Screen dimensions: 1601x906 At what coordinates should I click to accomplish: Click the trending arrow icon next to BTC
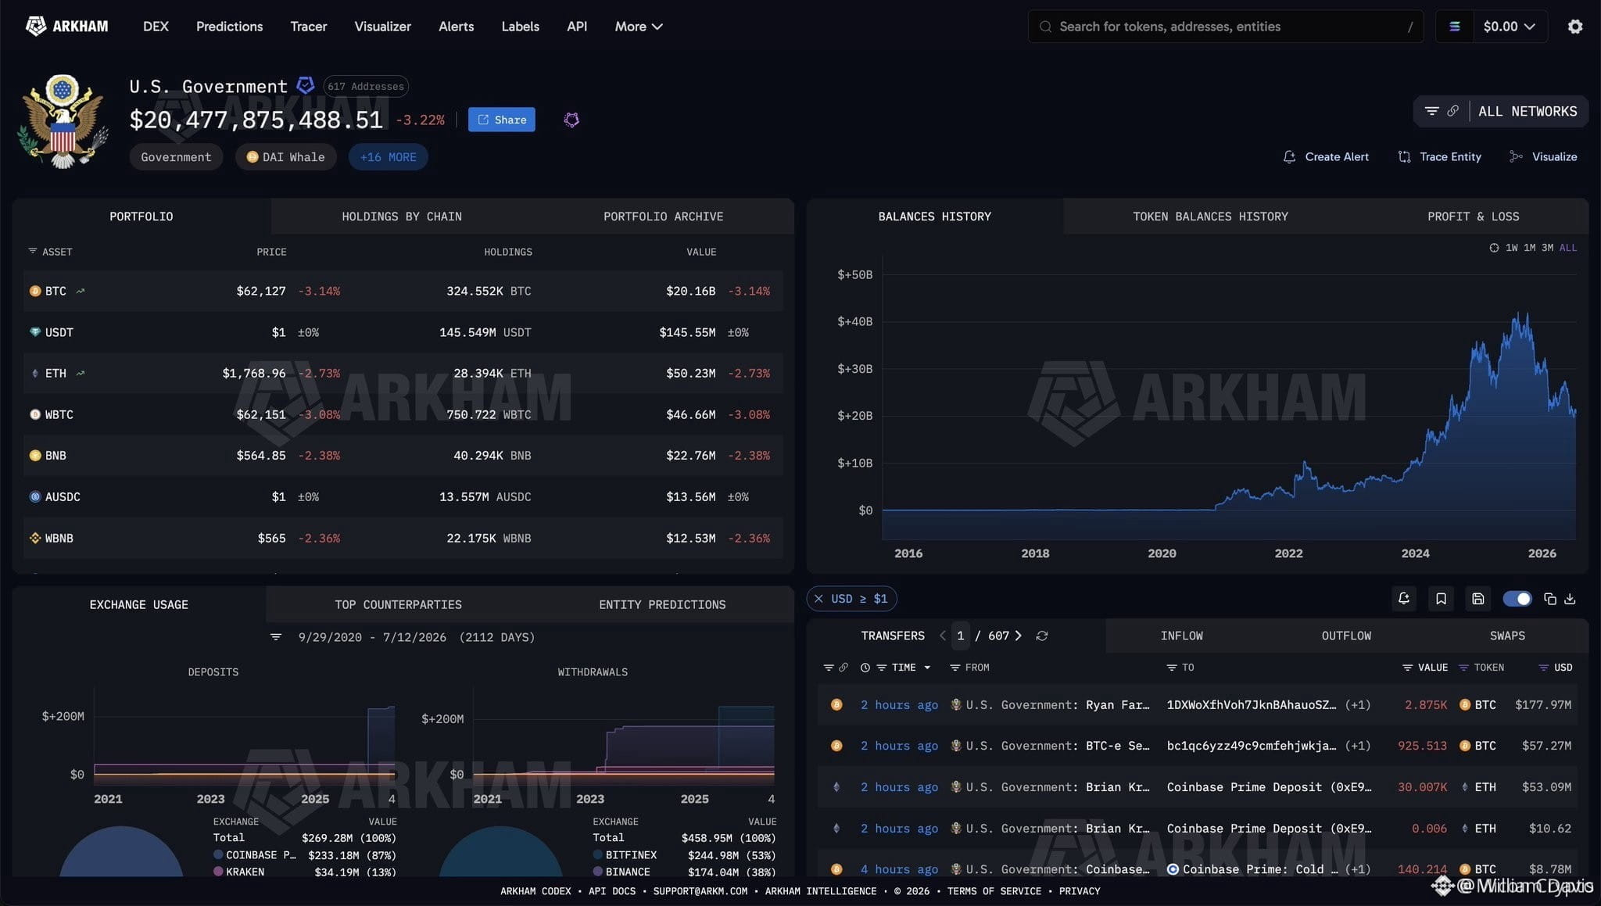click(81, 291)
